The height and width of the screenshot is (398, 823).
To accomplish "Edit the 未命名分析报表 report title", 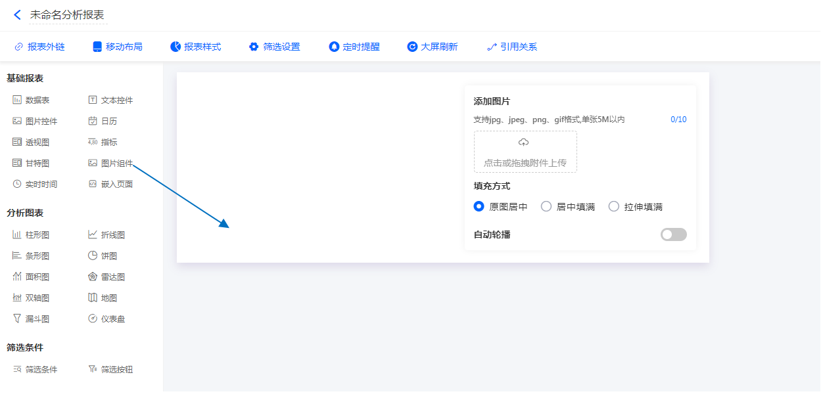I will pyautogui.click(x=67, y=14).
